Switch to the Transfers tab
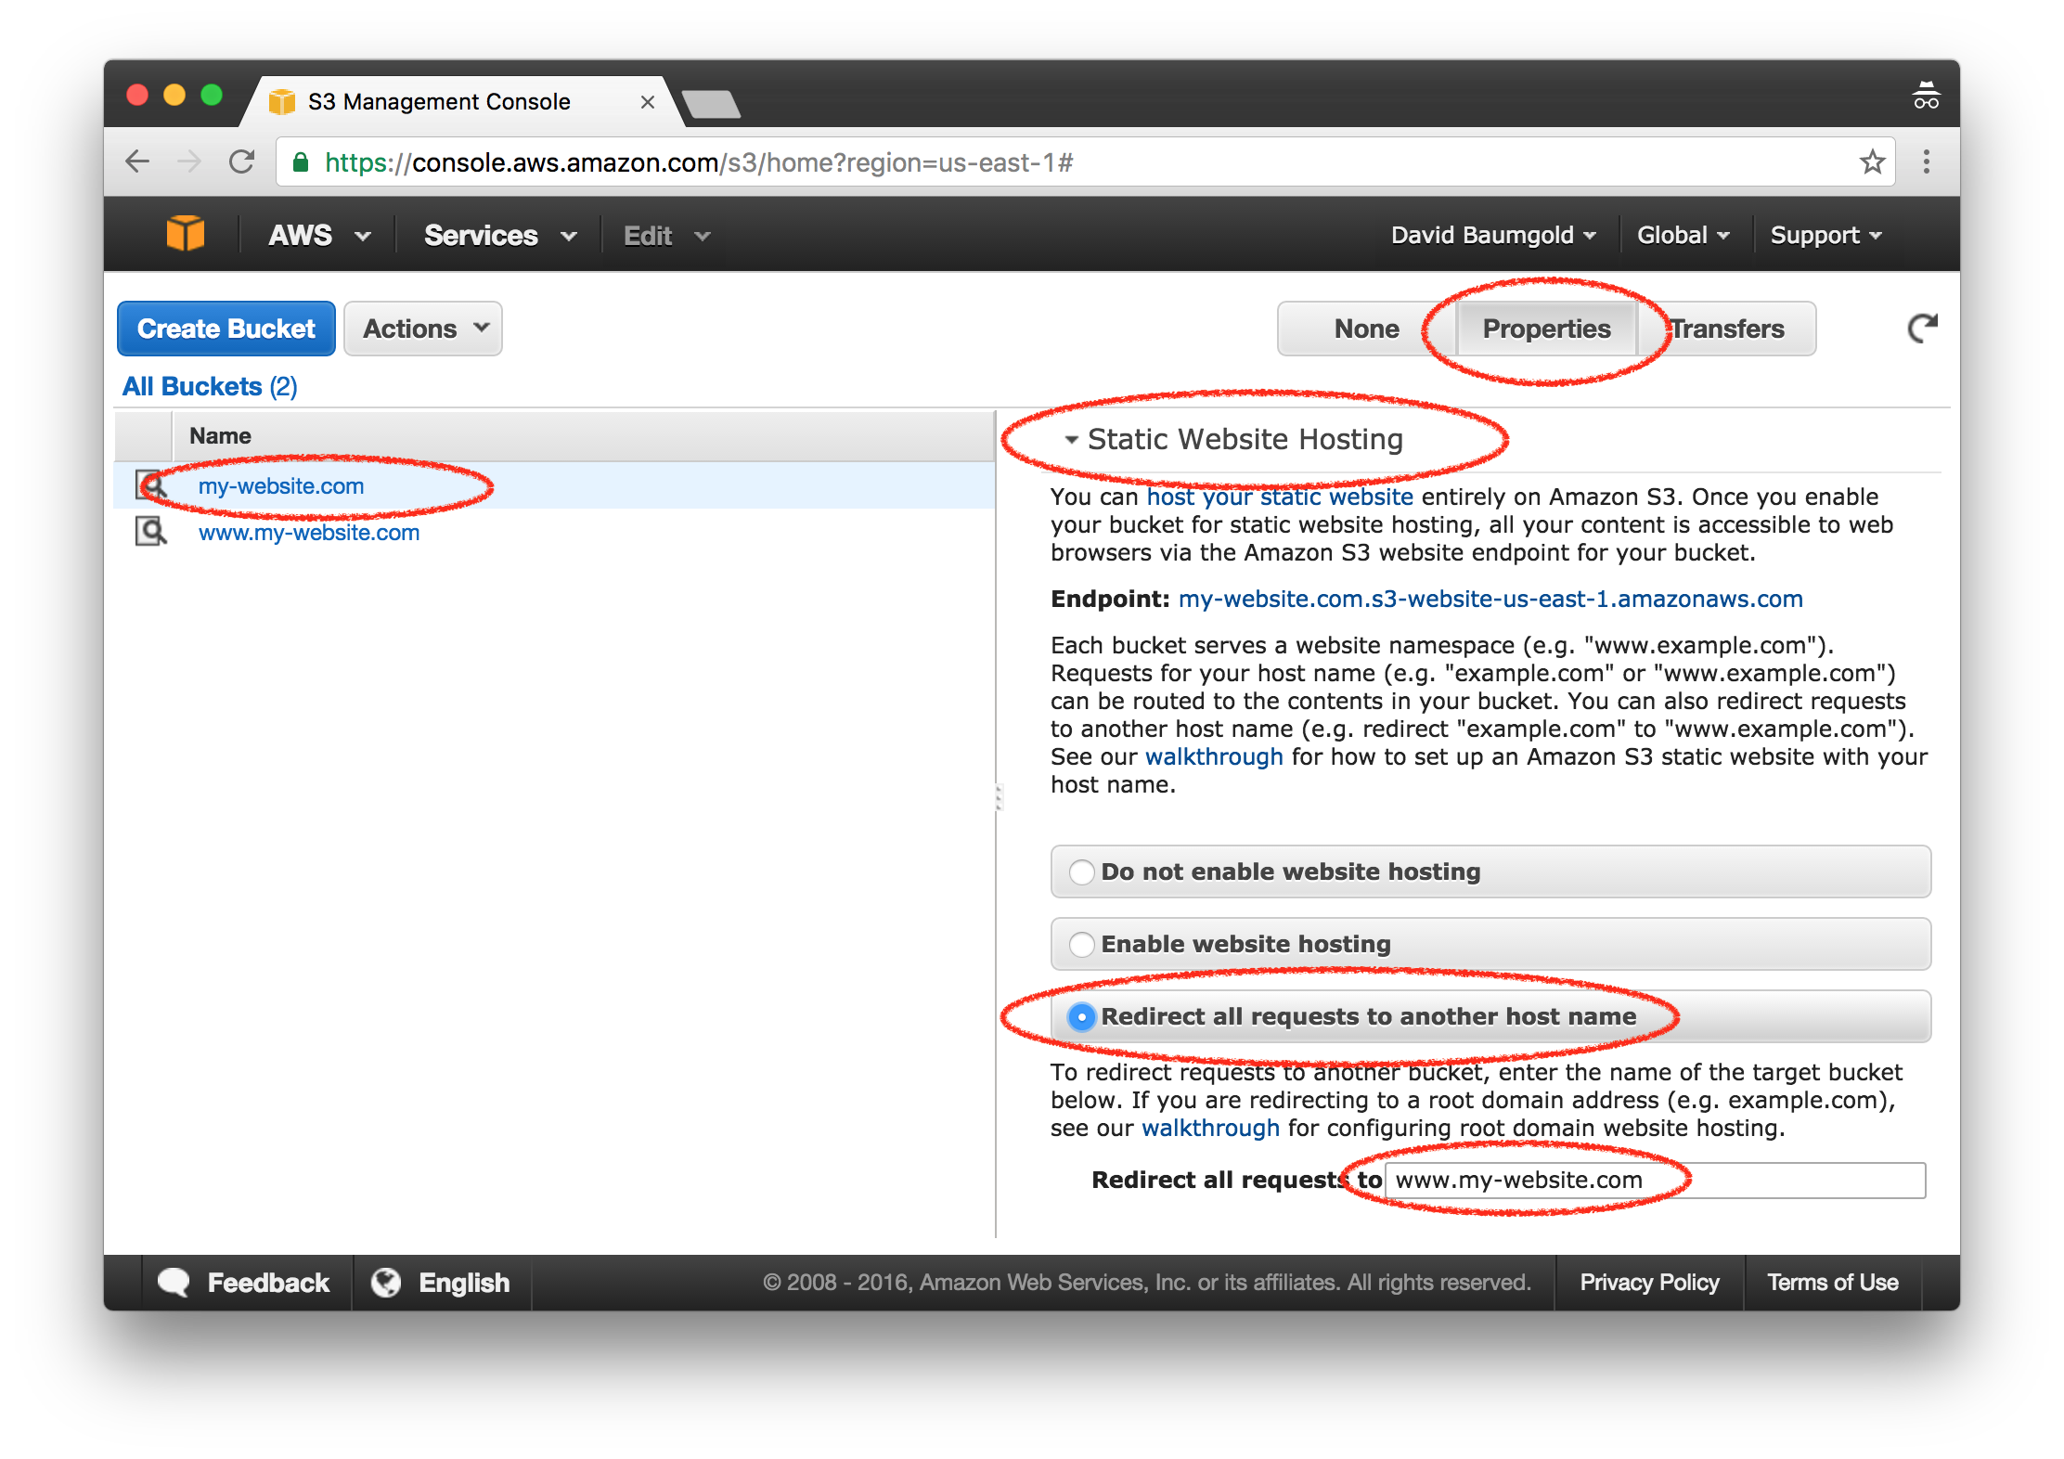The width and height of the screenshot is (2064, 1459). (1726, 328)
